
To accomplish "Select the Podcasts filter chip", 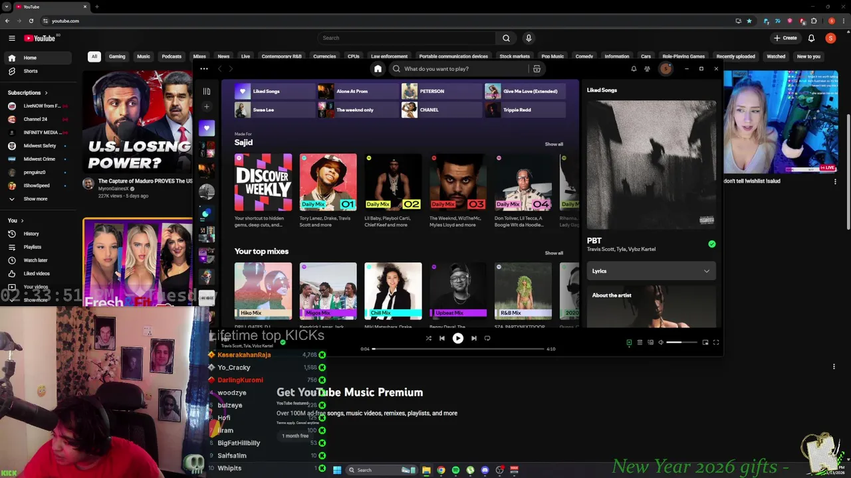I will pos(172,56).
